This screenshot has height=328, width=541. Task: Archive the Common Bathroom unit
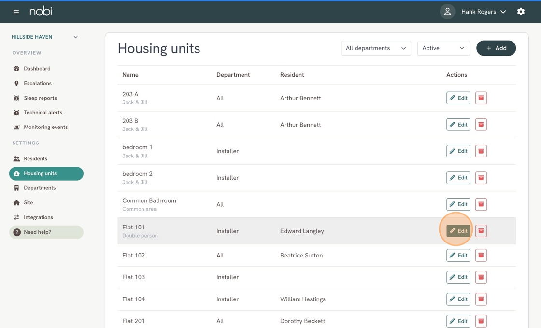(481, 204)
